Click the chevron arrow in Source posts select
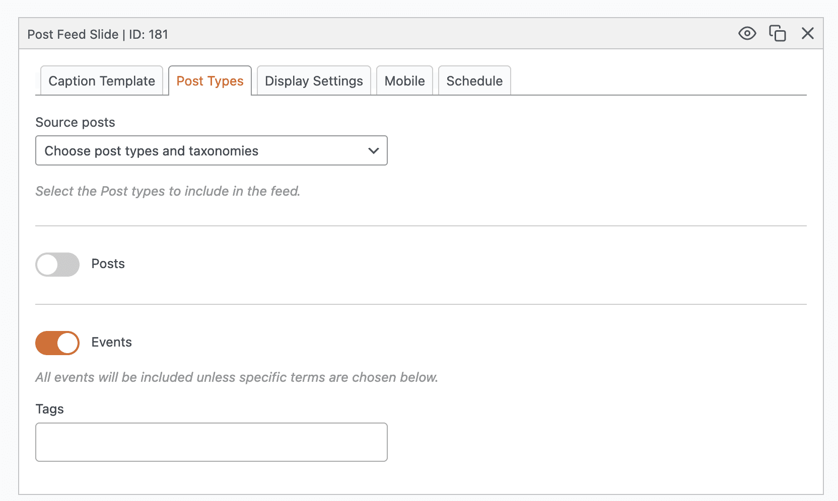The image size is (838, 501). tap(373, 151)
